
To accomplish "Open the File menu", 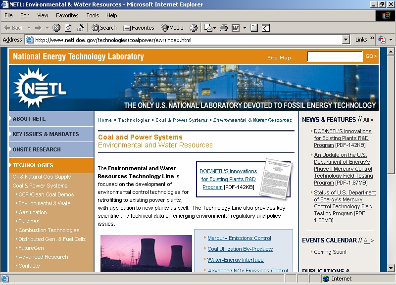I will click(x=8, y=16).
